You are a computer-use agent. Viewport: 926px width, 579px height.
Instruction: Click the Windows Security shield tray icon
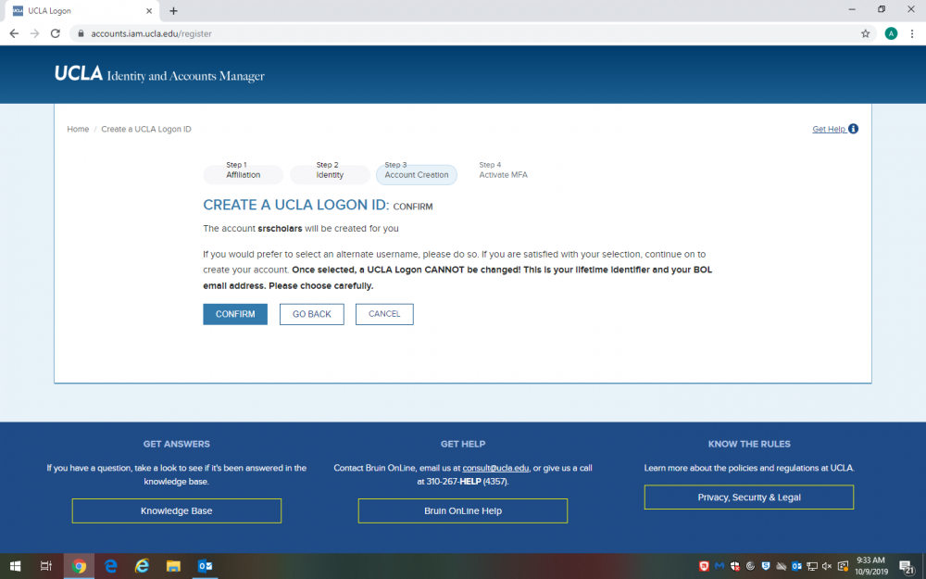(x=734, y=566)
